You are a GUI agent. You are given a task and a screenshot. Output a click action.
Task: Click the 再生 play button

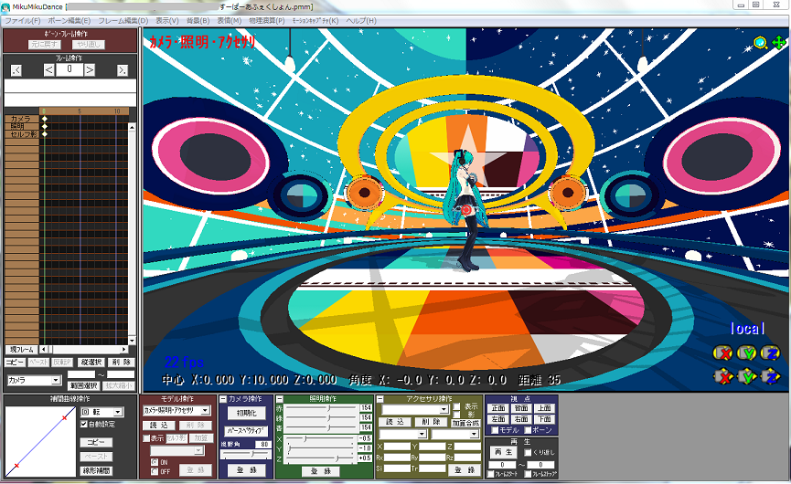tap(504, 452)
